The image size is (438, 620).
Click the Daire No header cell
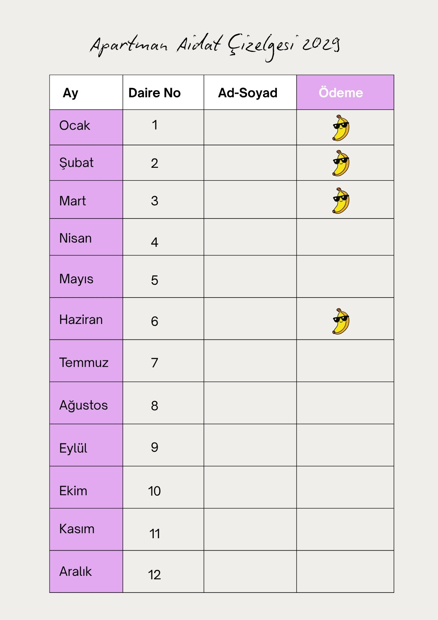click(163, 92)
